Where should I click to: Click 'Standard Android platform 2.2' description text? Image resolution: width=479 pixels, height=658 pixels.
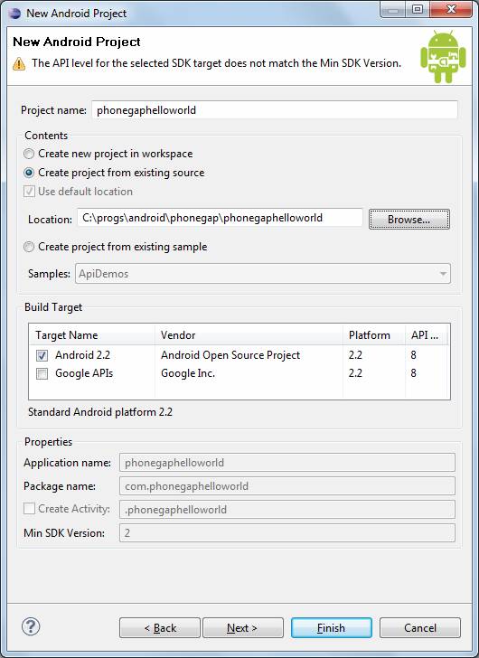100,411
